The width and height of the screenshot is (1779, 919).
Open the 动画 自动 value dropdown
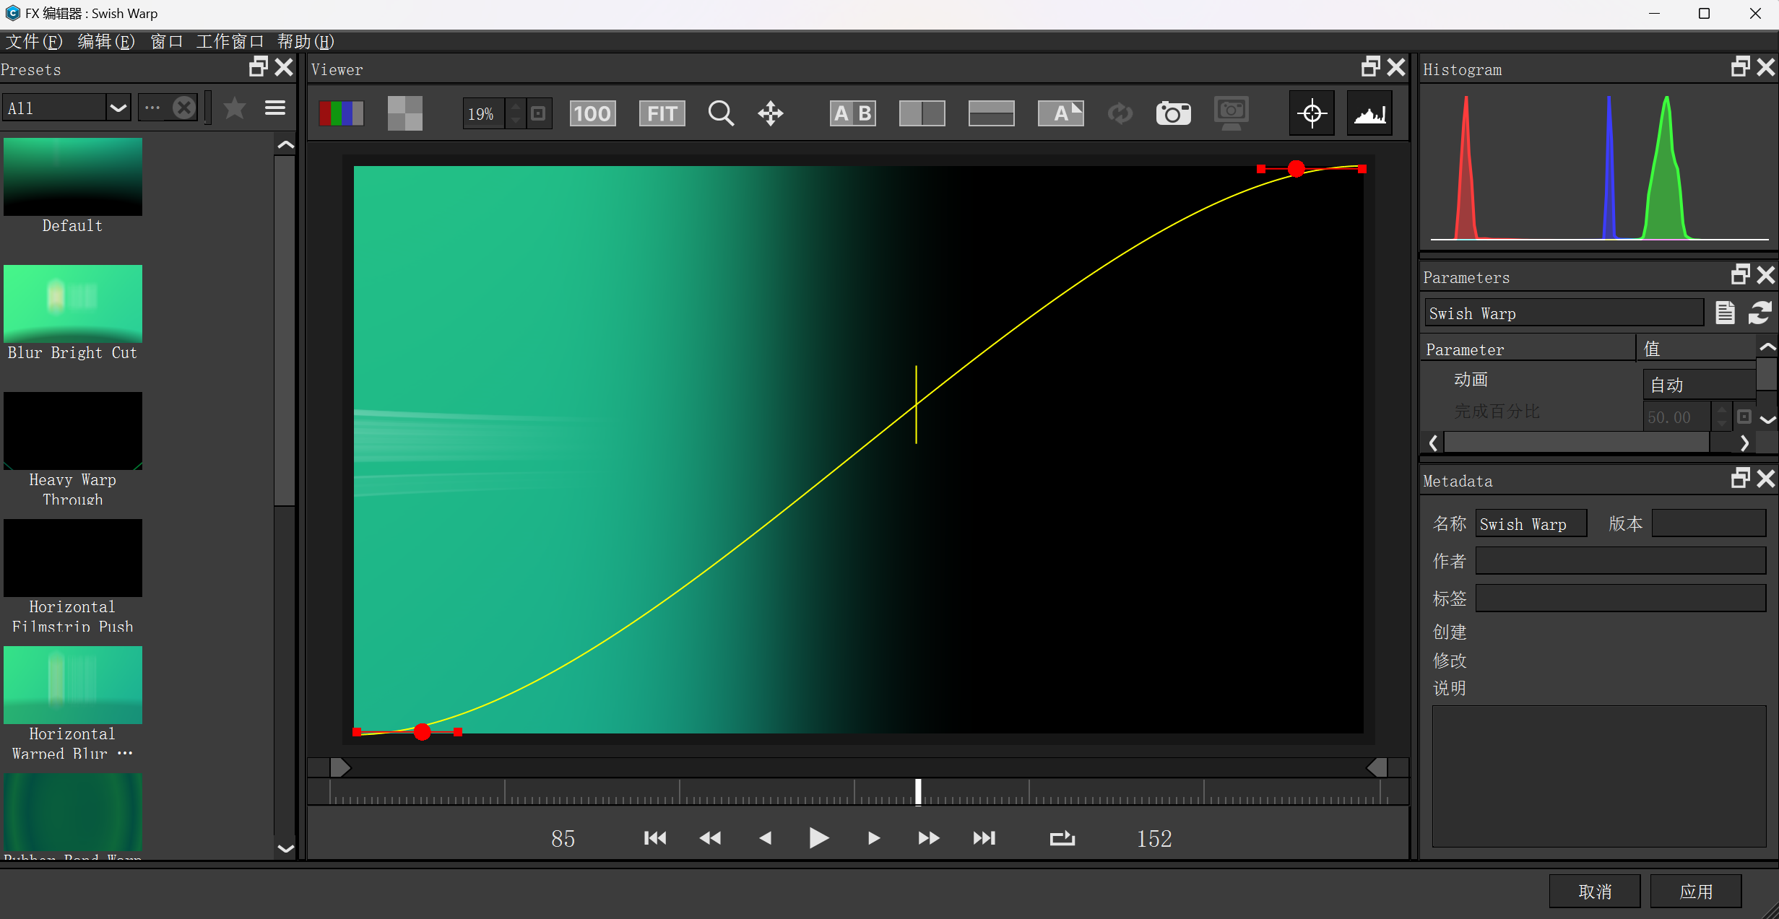point(1699,385)
